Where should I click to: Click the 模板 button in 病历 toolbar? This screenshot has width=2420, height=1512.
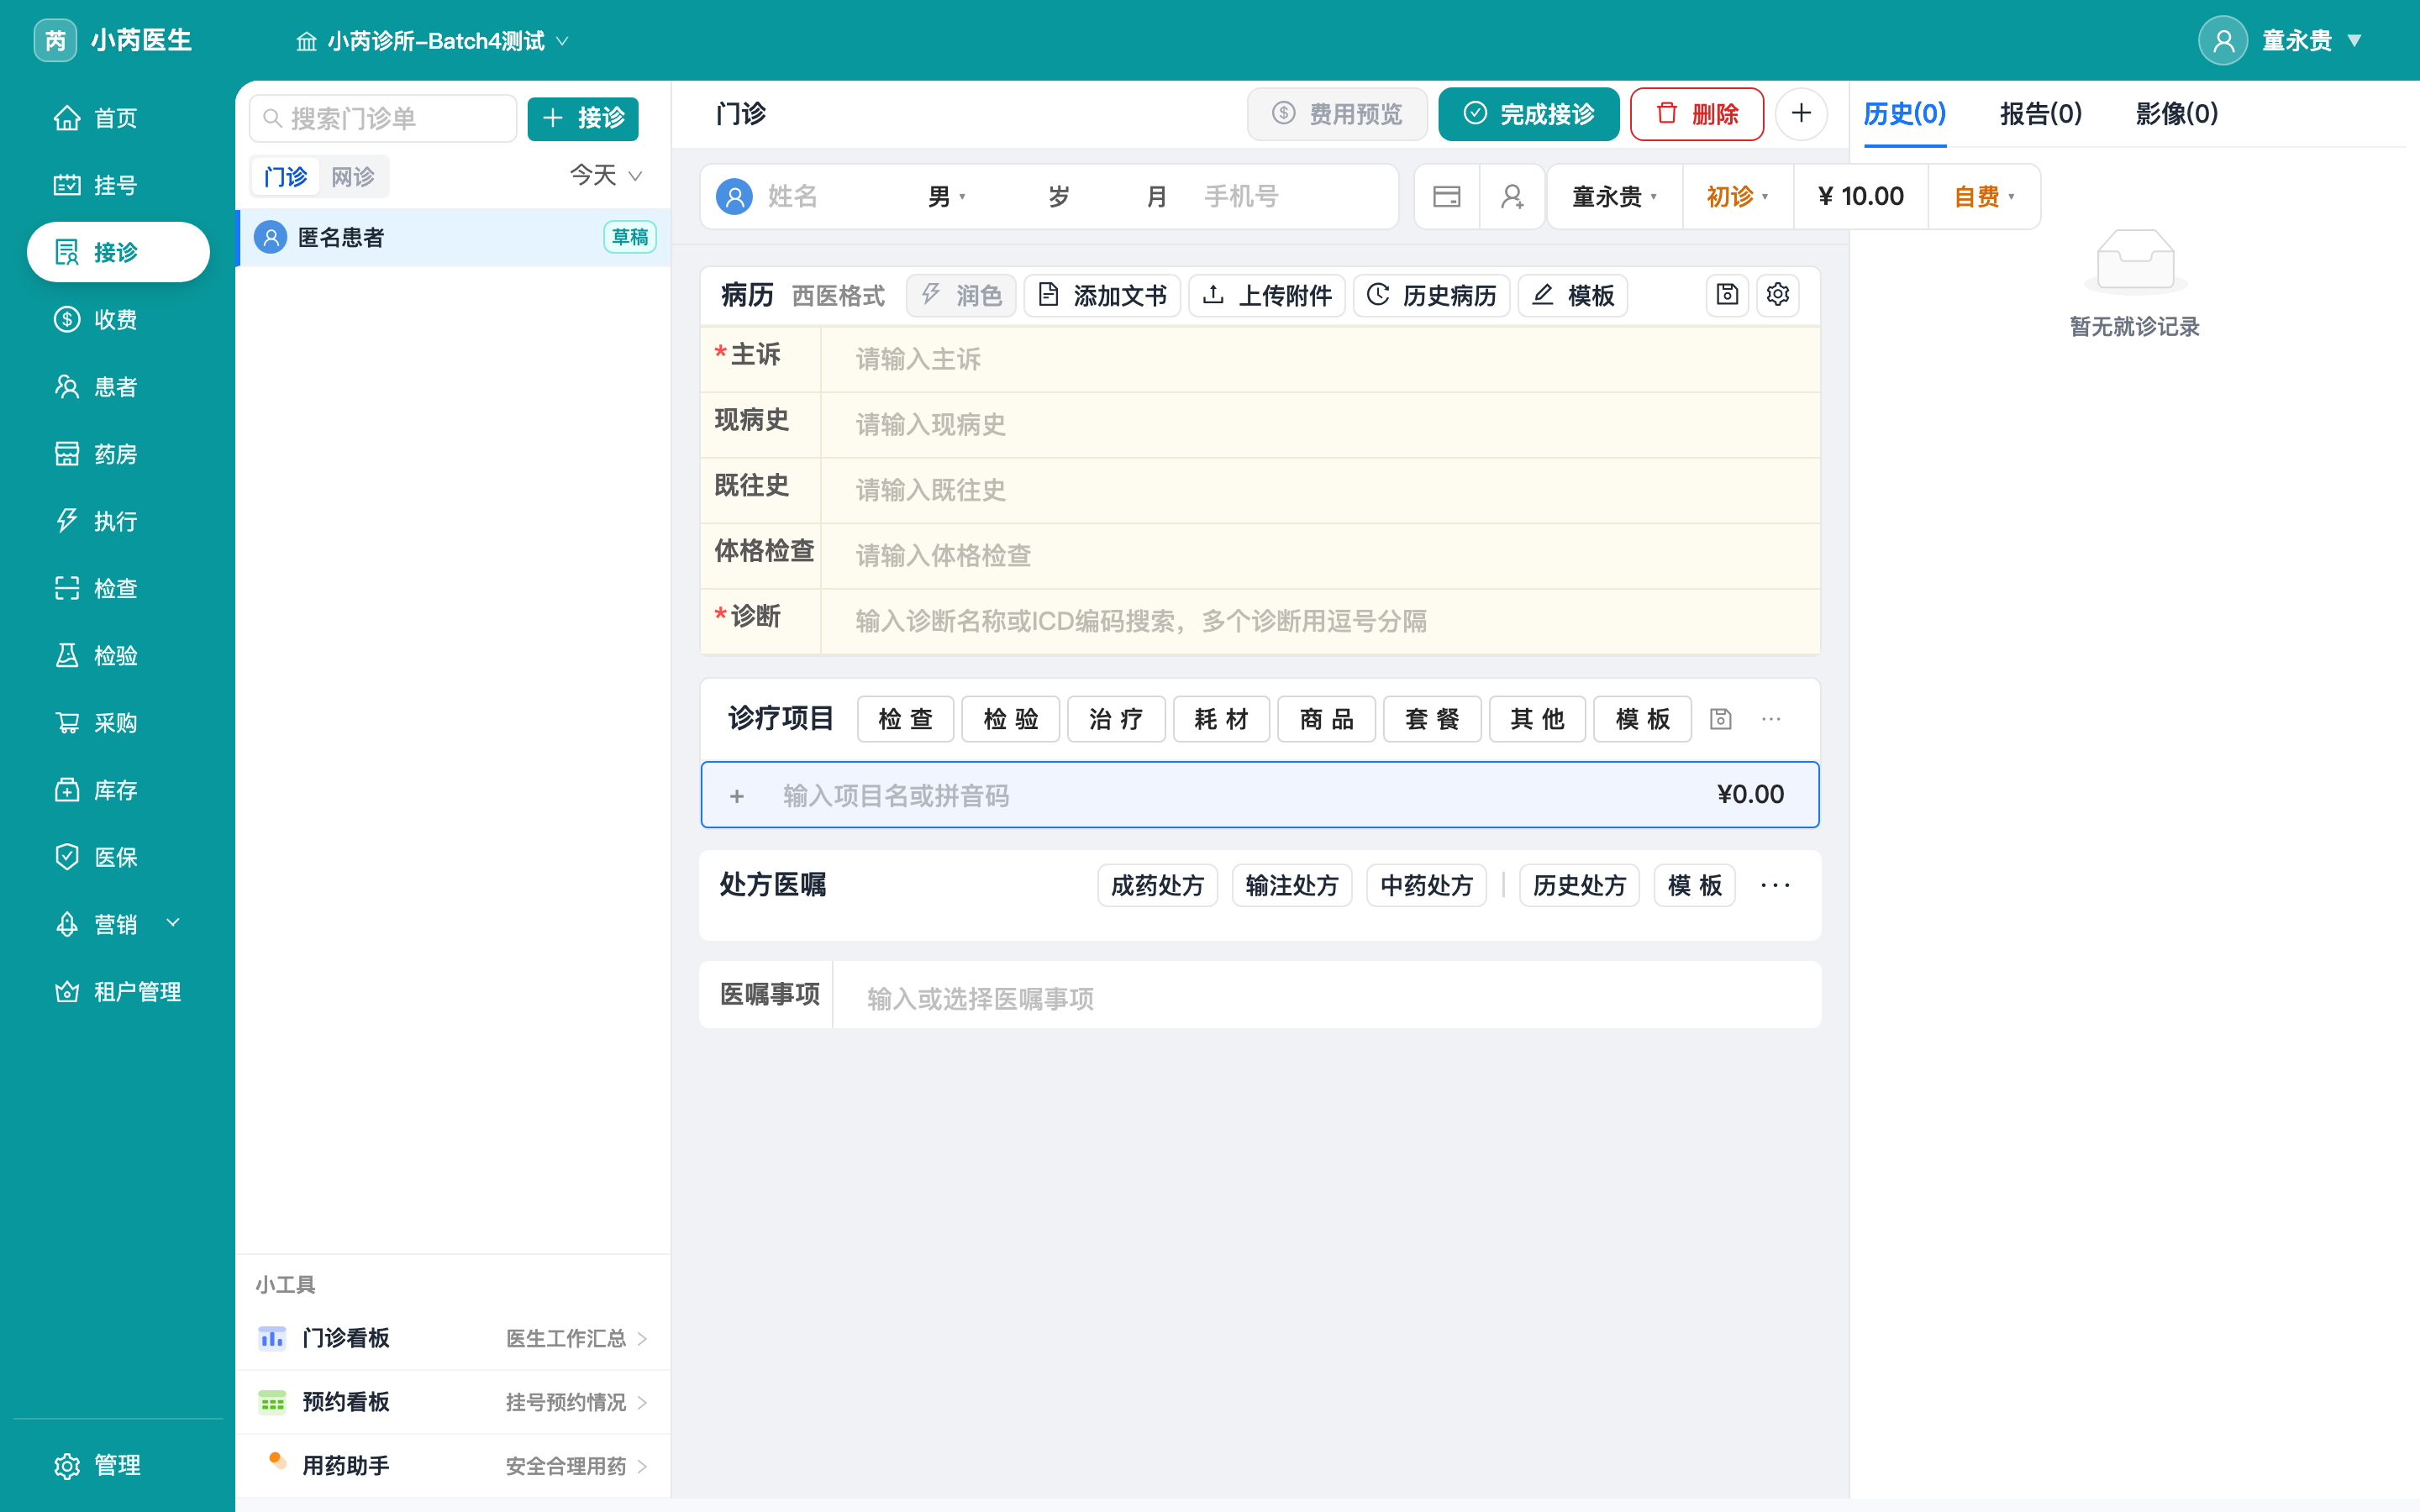1573,296
